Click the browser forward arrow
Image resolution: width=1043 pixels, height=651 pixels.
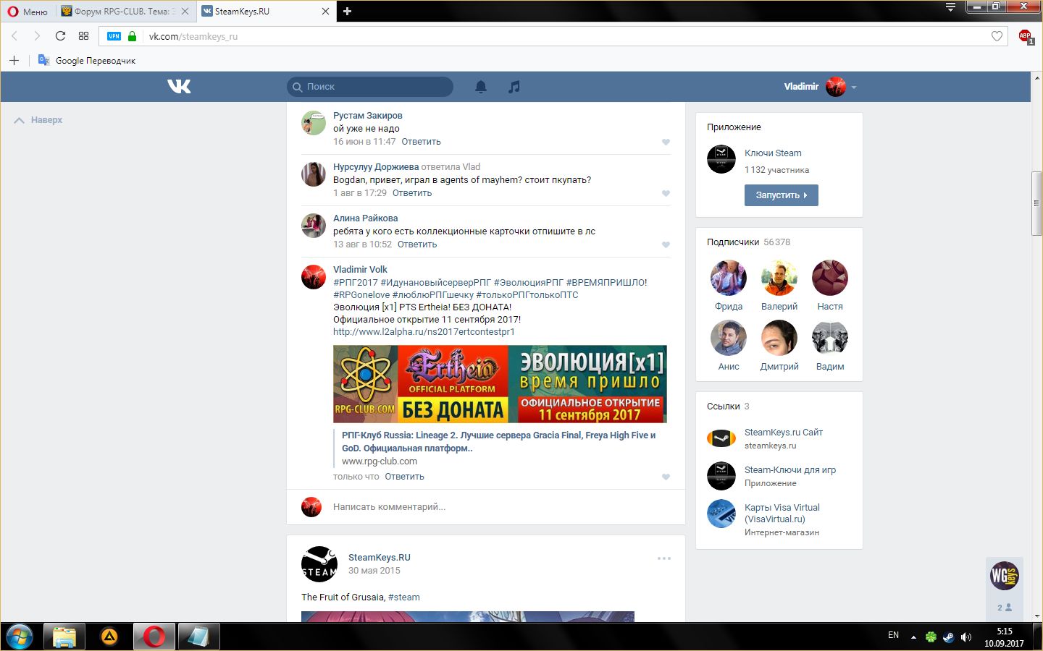[x=37, y=36]
